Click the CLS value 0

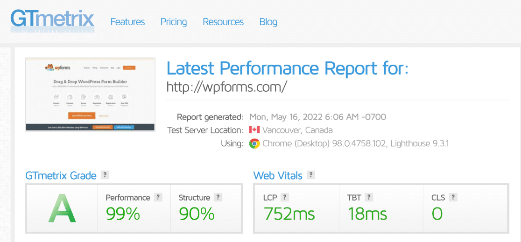pyautogui.click(x=437, y=214)
